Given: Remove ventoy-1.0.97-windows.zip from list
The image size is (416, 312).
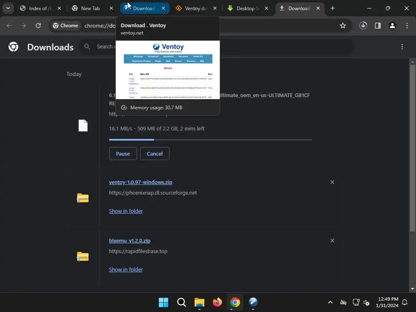Looking at the screenshot, I should tap(332, 182).
